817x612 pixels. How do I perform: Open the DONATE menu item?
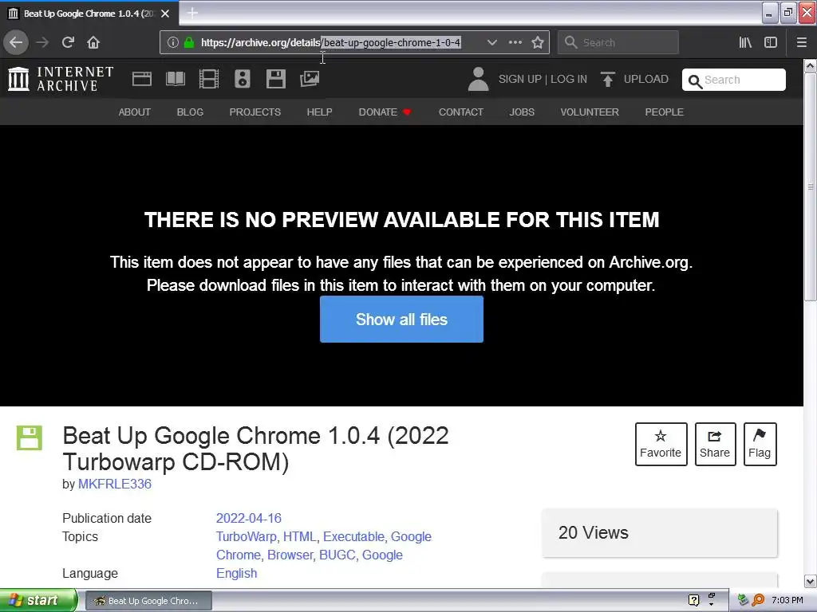tap(385, 112)
